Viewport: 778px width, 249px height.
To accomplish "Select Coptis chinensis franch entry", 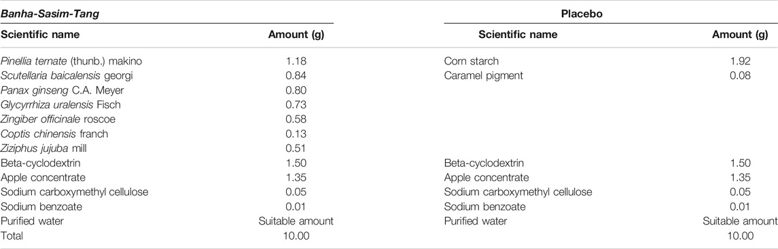I will [54, 134].
